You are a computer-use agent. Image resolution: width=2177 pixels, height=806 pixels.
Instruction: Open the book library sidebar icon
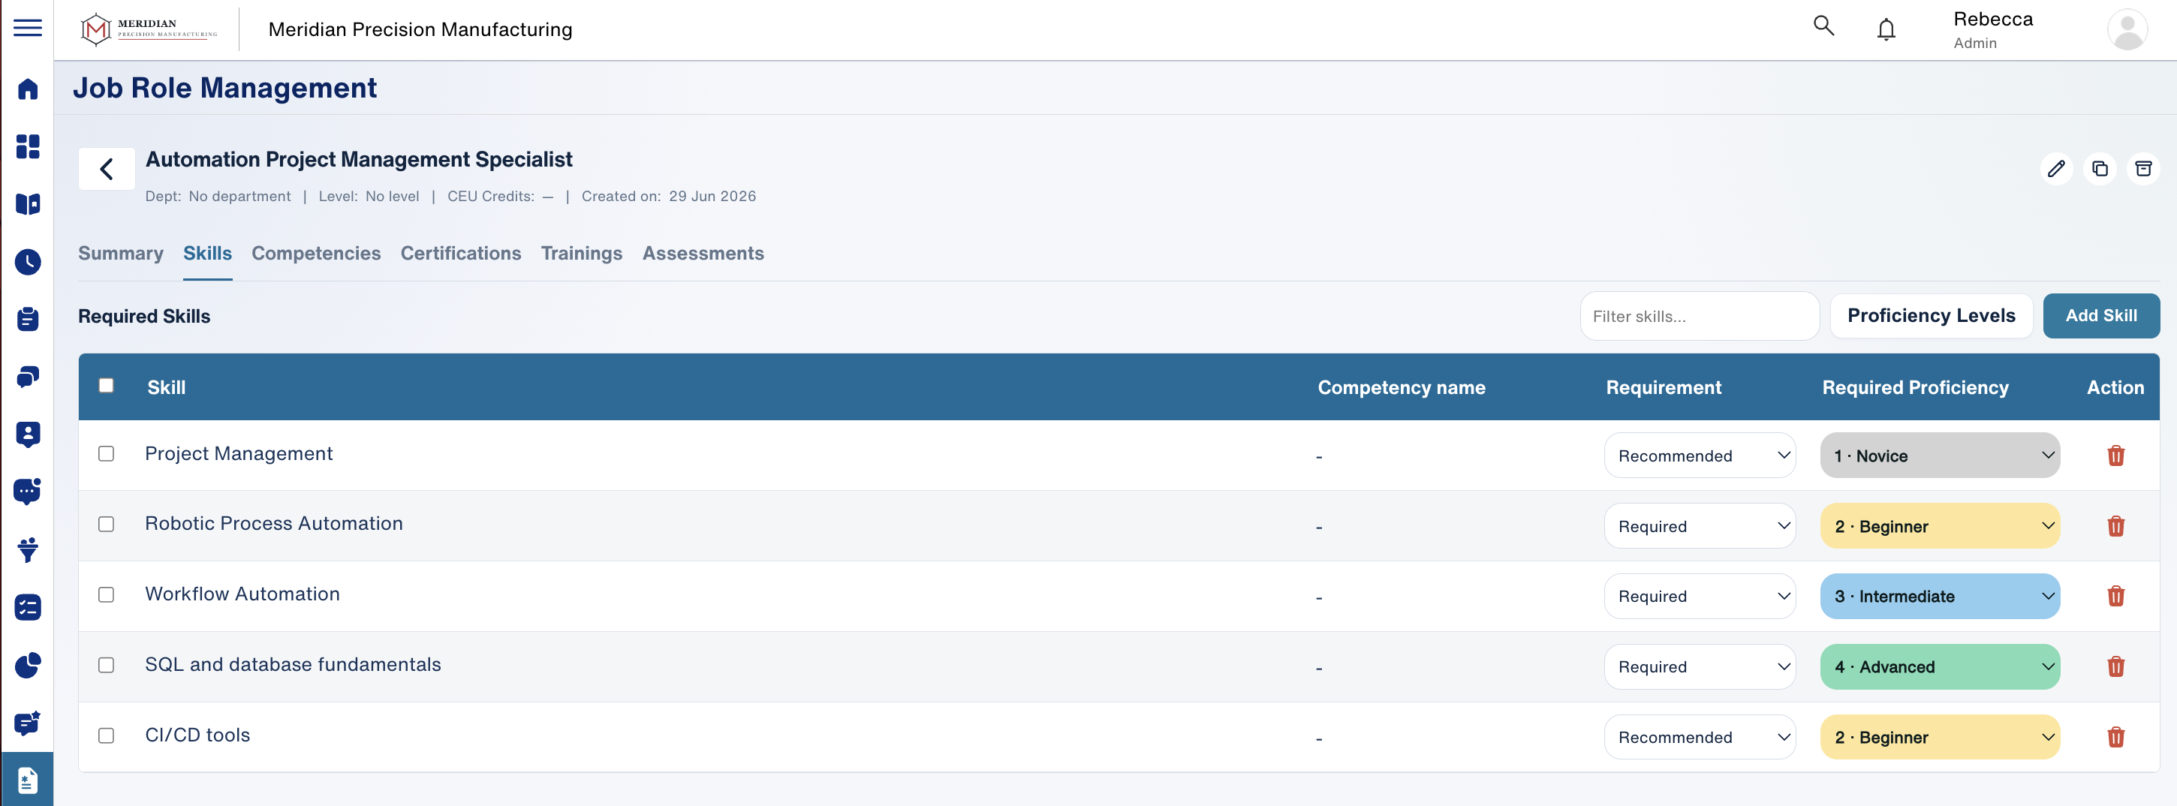(x=27, y=203)
